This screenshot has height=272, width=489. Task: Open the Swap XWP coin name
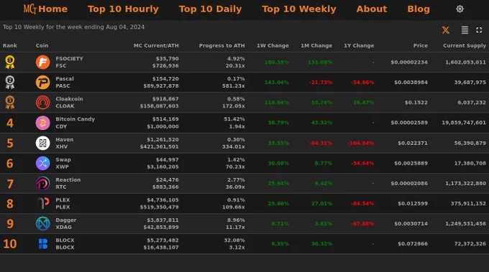click(x=63, y=163)
